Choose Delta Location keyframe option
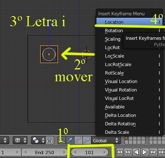165x158 pixels. [129, 115]
